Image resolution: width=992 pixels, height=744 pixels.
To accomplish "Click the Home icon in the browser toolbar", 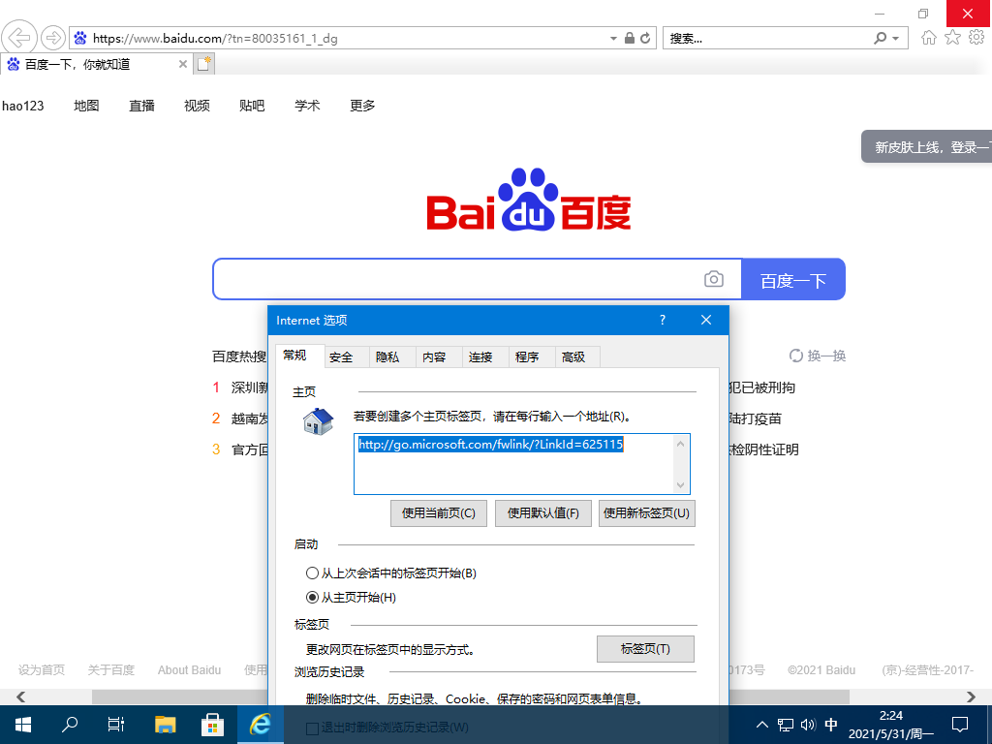I will click(x=930, y=37).
